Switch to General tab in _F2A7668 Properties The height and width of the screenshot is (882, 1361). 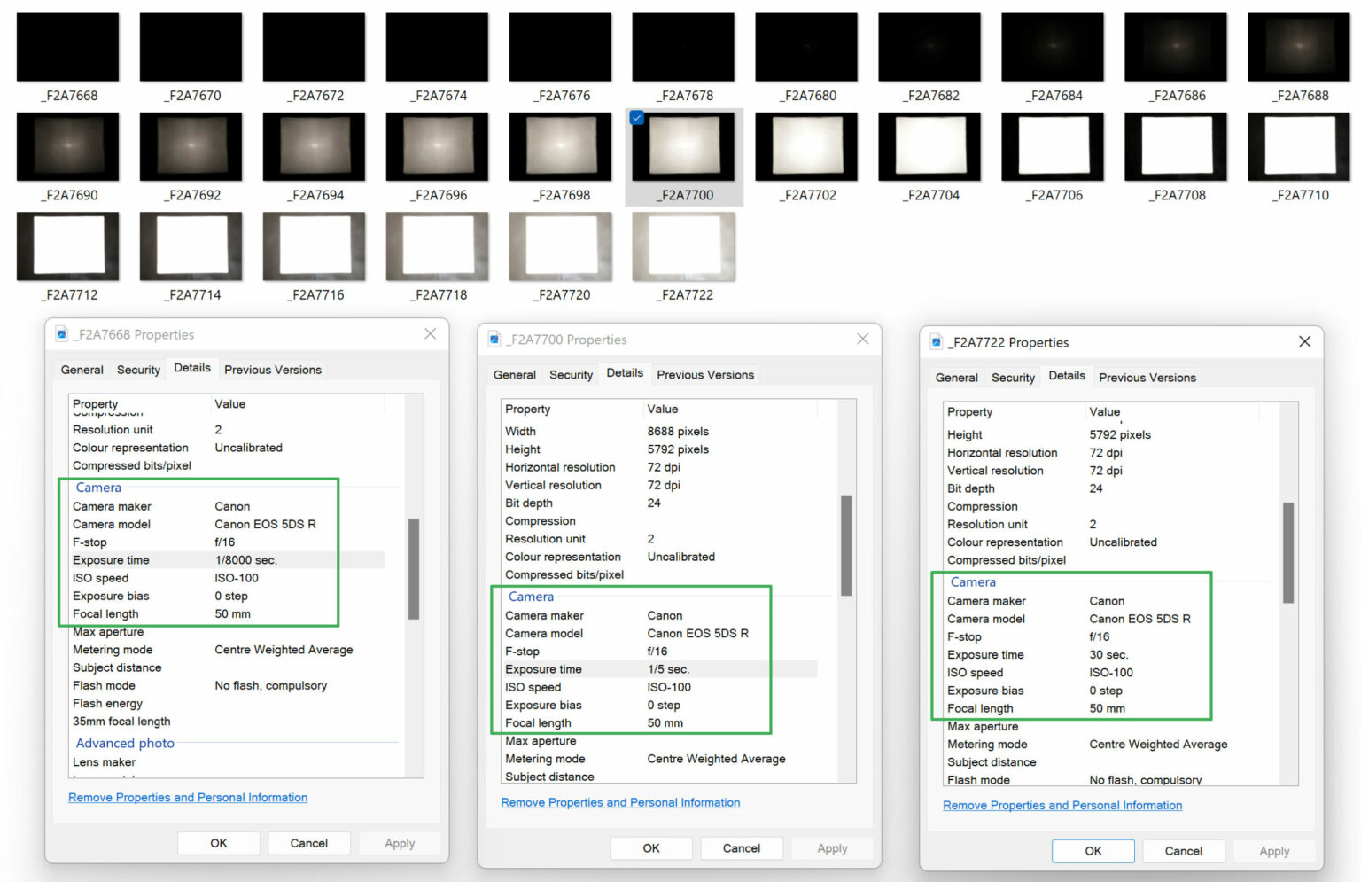coord(82,370)
